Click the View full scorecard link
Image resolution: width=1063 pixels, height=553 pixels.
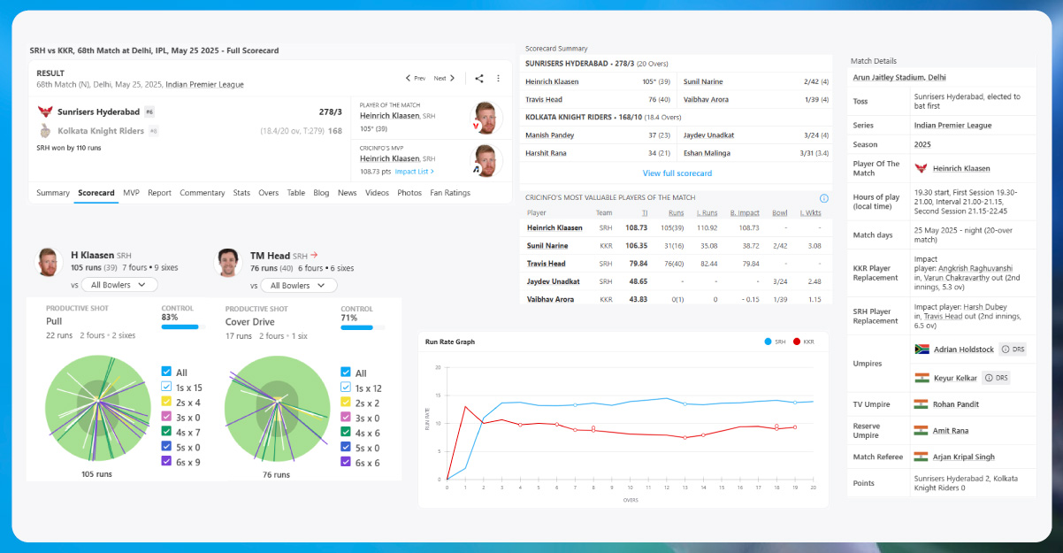(x=677, y=173)
